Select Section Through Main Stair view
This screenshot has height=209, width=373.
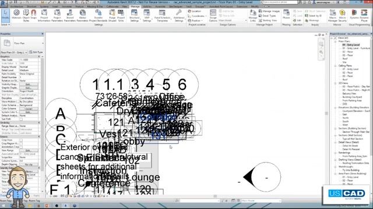[x=356, y=132]
